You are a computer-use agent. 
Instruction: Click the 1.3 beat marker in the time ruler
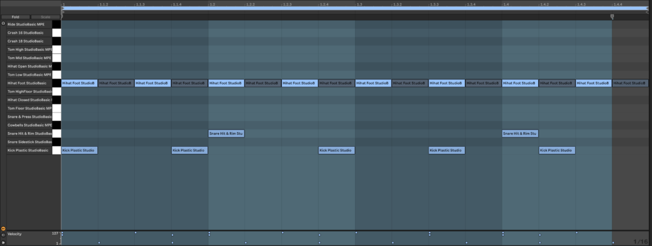359,4
